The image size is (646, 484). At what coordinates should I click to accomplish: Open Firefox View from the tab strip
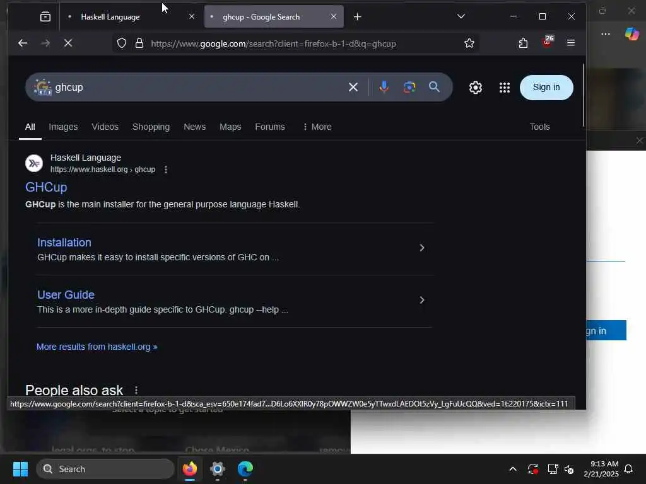(45, 16)
